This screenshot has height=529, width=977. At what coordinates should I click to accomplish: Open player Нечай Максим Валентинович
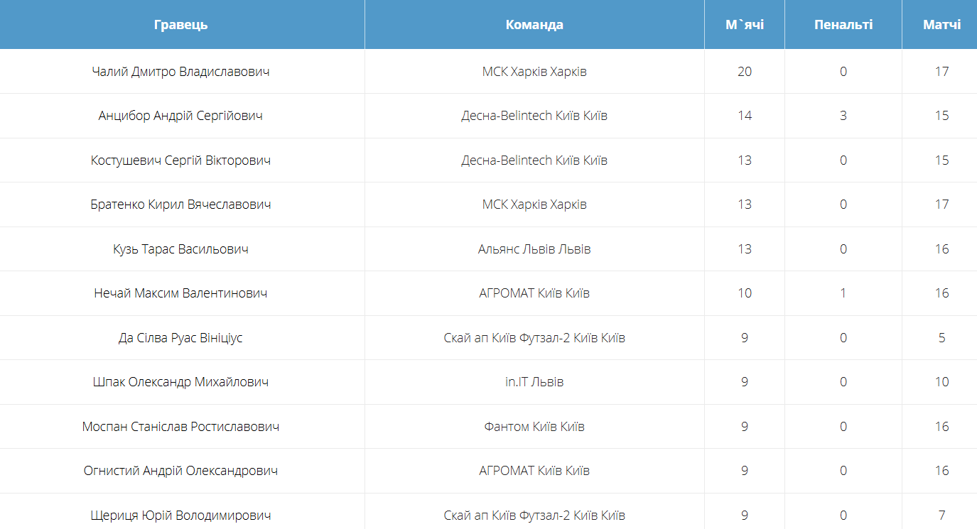click(x=181, y=293)
